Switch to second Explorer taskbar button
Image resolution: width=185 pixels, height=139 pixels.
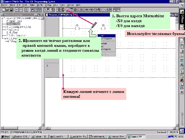tap(39, 137)
